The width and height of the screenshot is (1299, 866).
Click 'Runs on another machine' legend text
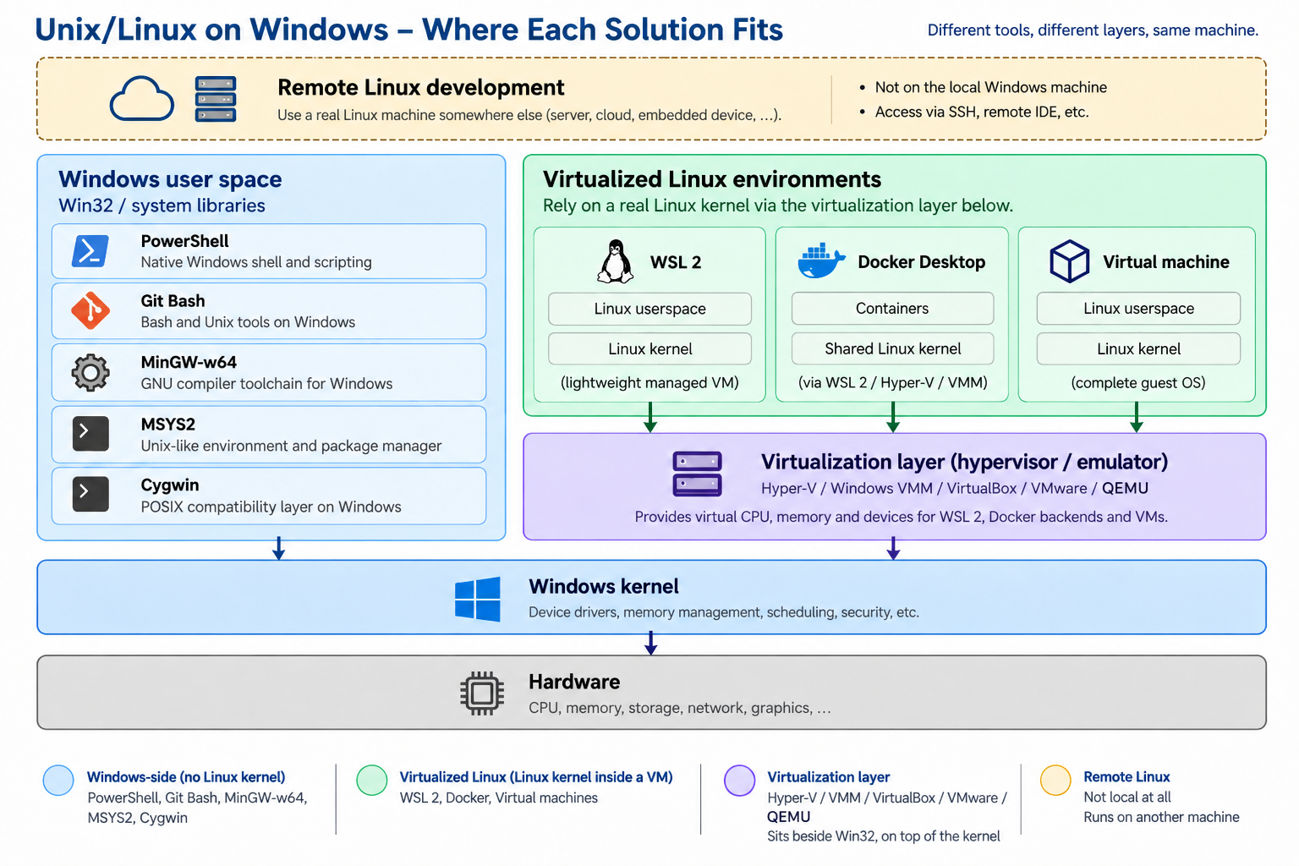(x=1161, y=817)
